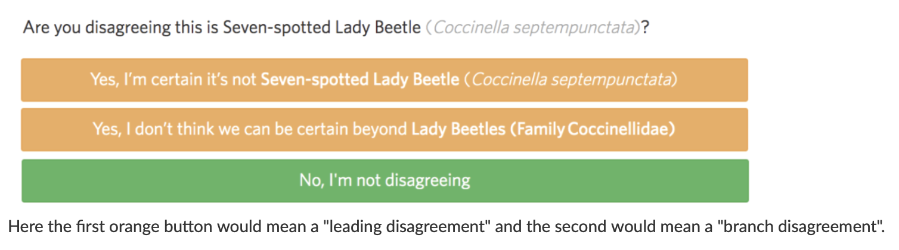Confirm you are not disagreeing

click(385, 180)
